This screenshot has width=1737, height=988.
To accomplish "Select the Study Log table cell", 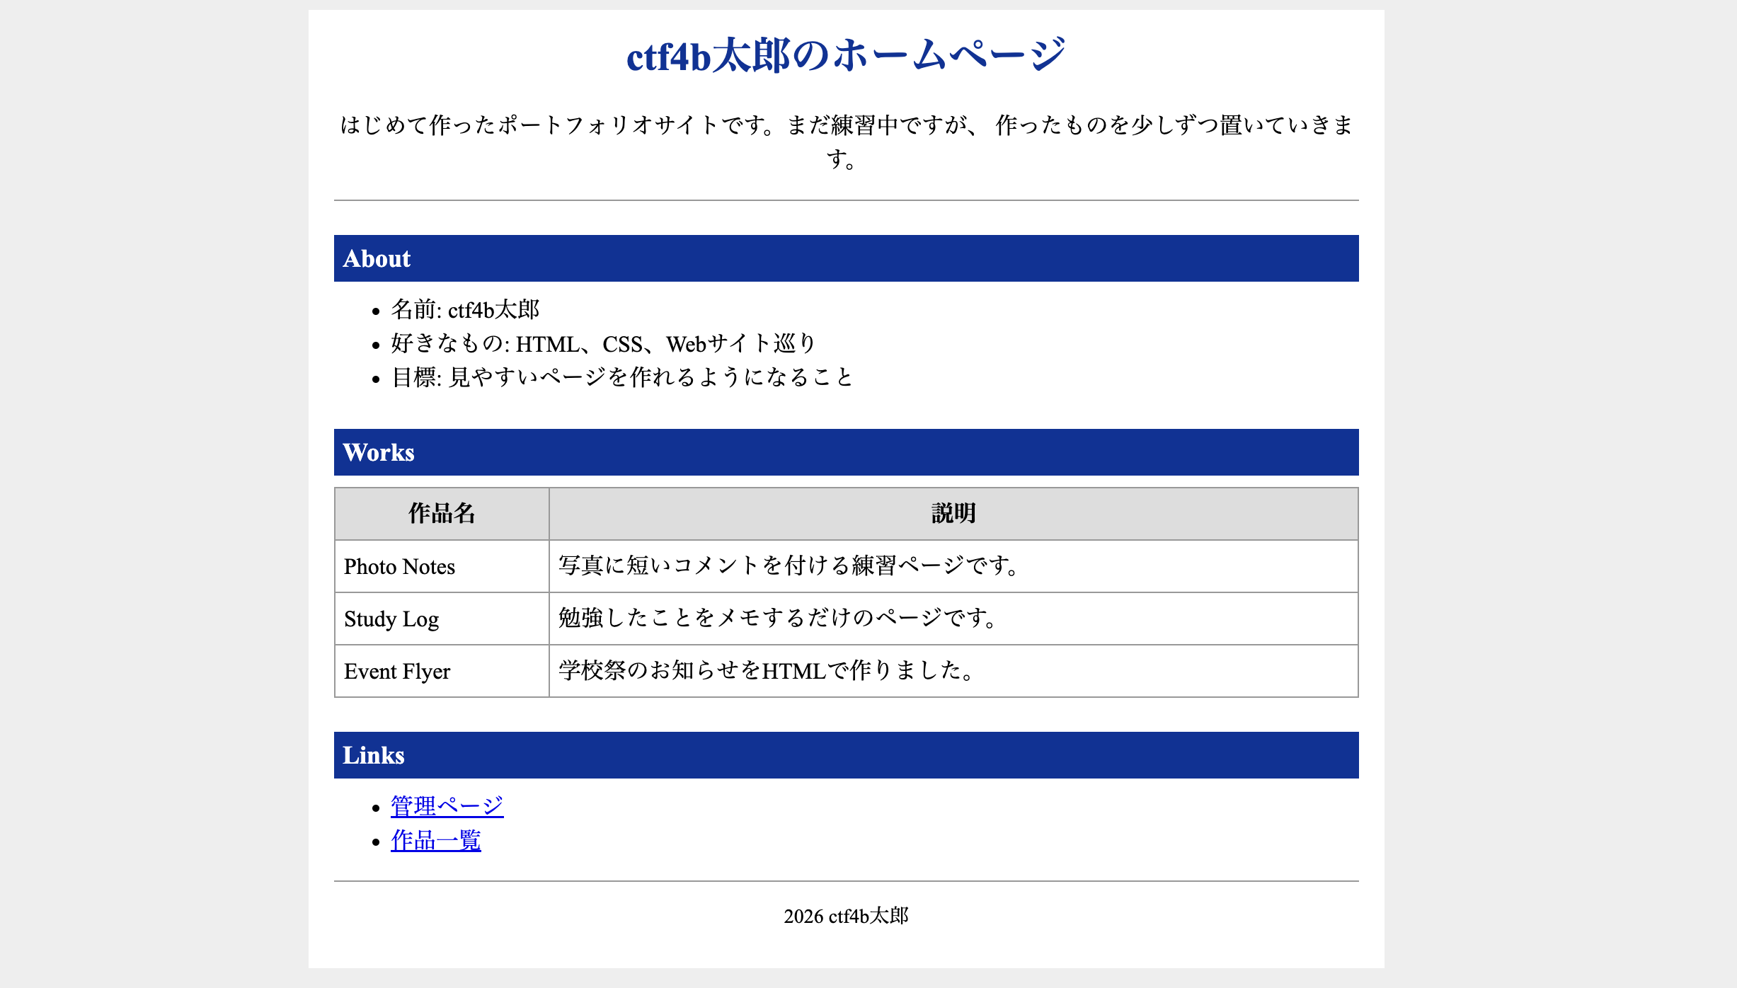I will tap(442, 619).
